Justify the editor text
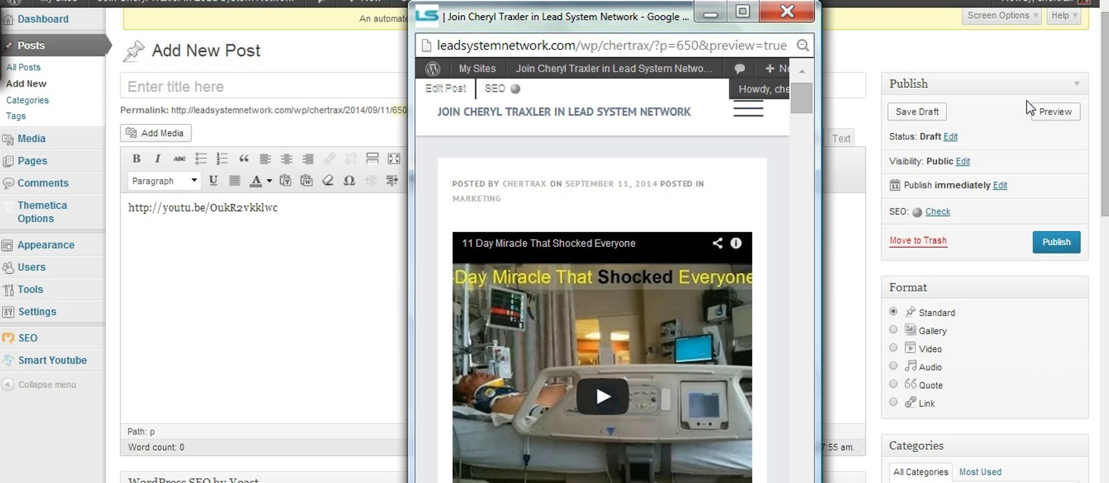The image size is (1109, 483). click(x=234, y=180)
